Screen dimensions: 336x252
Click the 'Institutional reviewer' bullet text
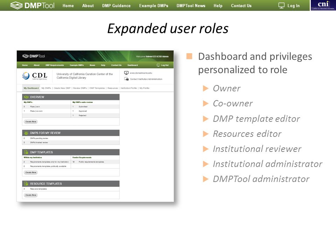pos(257,149)
